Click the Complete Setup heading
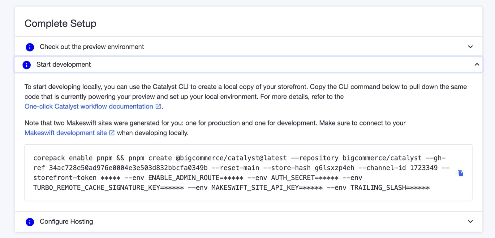Viewport: 495px width, 238px height. (60, 24)
